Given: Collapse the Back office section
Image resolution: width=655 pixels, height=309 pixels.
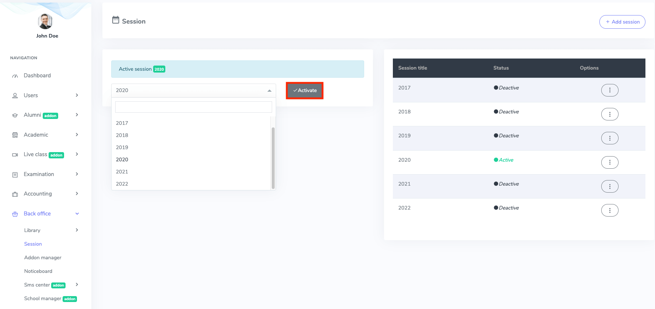Looking at the screenshot, I should (77, 214).
